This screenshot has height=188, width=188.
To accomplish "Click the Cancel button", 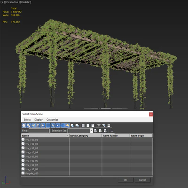I will (142, 180).
